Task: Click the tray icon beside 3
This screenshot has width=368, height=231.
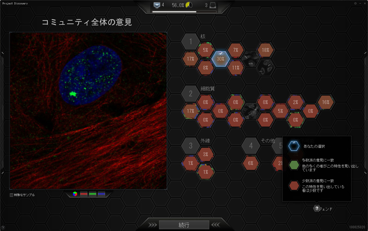Action: pos(213,5)
